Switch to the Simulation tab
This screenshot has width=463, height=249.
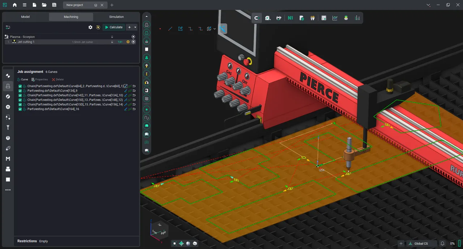pos(116,17)
